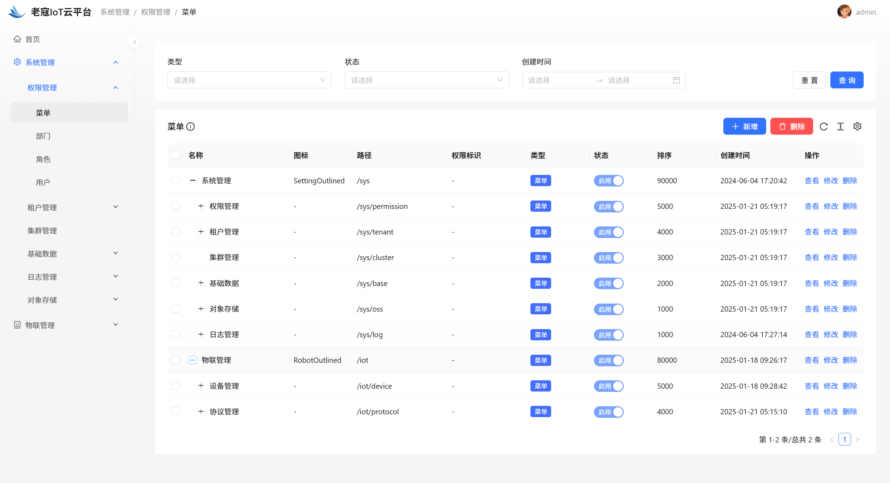Collapse the sidebar with arrow button
The height and width of the screenshot is (483, 890).
tap(134, 42)
